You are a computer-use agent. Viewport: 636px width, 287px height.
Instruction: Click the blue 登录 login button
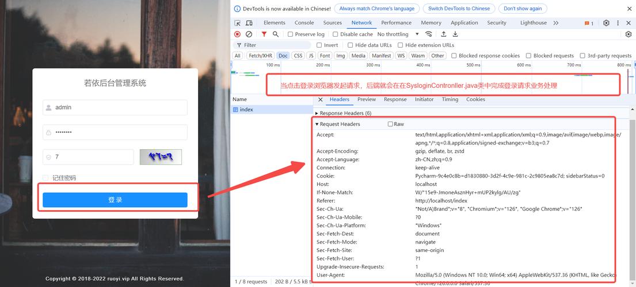[x=115, y=200]
